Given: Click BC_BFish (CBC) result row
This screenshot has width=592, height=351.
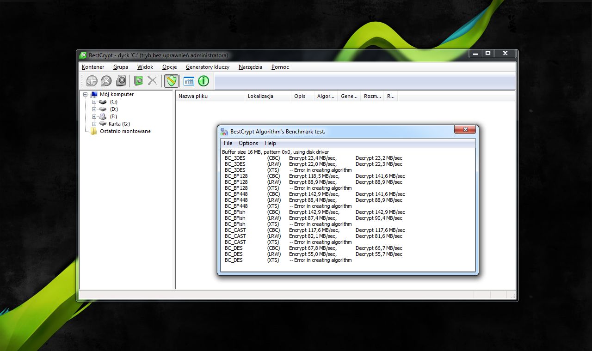Looking at the screenshot, I should pos(315,212).
